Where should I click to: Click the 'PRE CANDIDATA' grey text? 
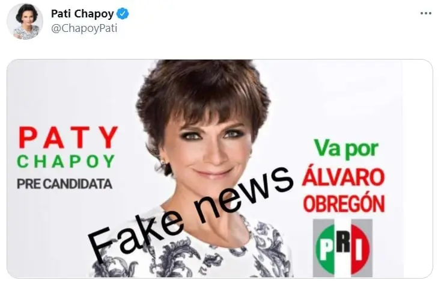pos(65,184)
